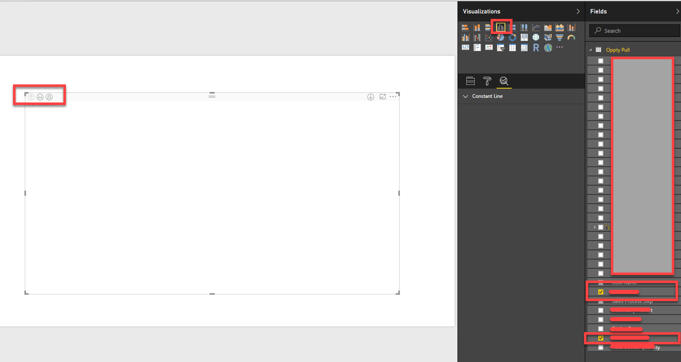Choose the filled map visualization

[x=548, y=37]
